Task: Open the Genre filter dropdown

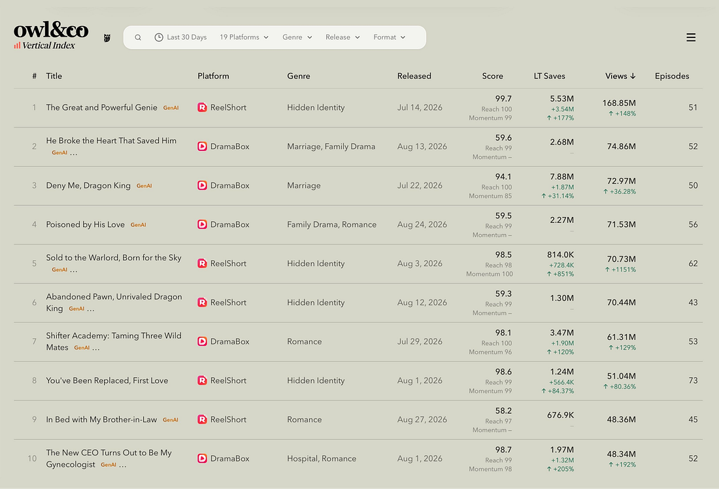Action: (x=297, y=37)
